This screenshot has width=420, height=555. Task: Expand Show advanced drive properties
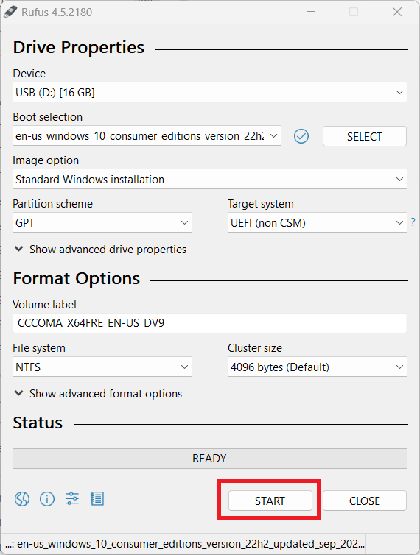pos(100,250)
